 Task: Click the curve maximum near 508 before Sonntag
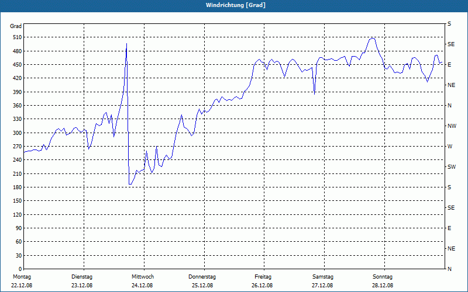click(x=372, y=38)
